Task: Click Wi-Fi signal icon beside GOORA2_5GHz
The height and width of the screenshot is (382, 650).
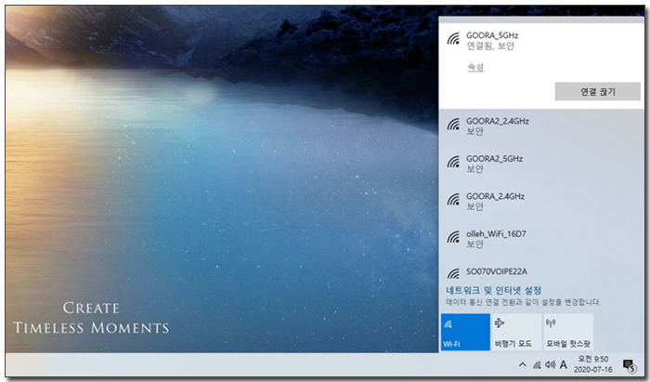Action: click(453, 162)
